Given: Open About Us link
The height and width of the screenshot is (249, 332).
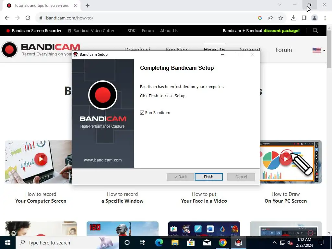Looking at the screenshot, I should pos(169,31).
